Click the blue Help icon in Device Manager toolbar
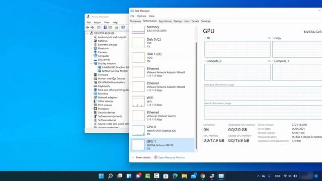The image size is (322, 181). [x=105, y=28]
